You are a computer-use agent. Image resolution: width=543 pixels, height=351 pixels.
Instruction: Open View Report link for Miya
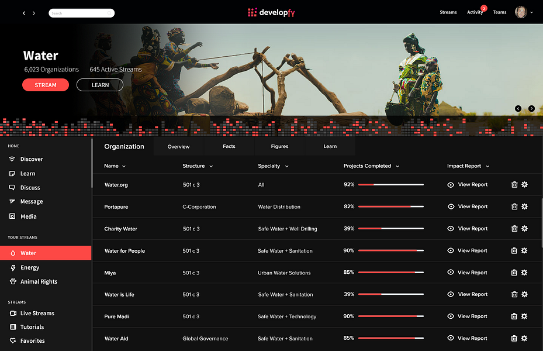pyautogui.click(x=472, y=273)
